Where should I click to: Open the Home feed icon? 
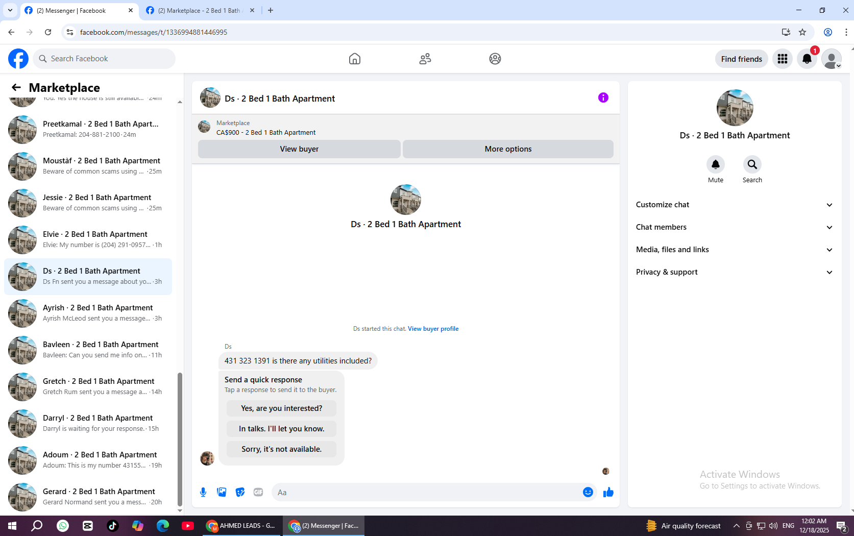pos(355,59)
